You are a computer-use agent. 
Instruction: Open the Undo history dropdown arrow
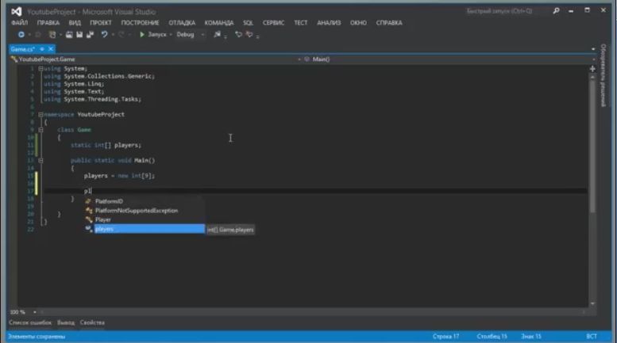(x=113, y=35)
